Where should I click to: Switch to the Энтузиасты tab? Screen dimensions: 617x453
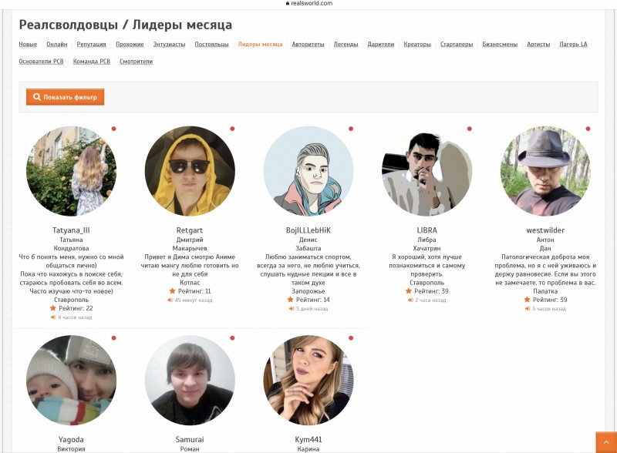[x=169, y=44]
